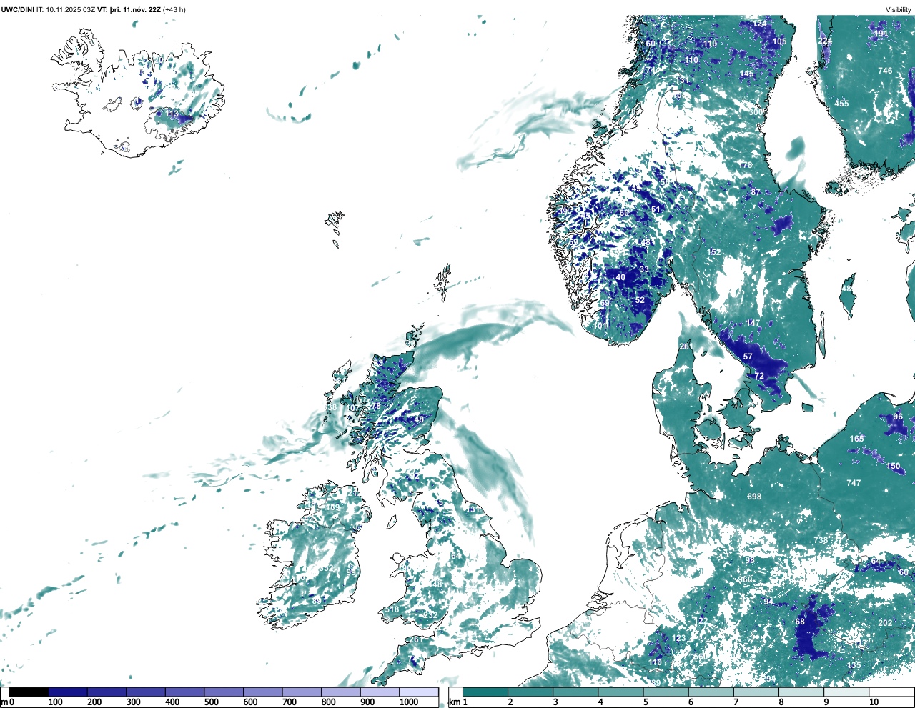Click the visibility value 113 over Iceland

tap(173, 114)
